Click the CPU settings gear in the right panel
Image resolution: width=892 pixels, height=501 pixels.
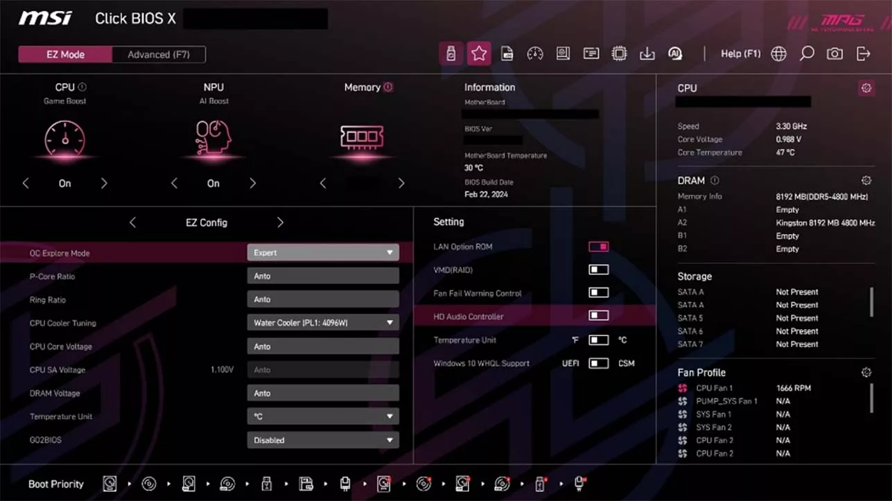(x=866, y=88)
